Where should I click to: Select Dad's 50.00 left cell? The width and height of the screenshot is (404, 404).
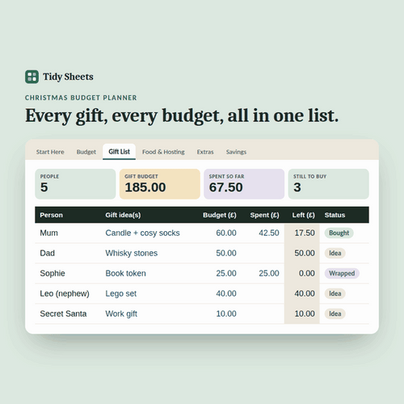coord(302,253)
